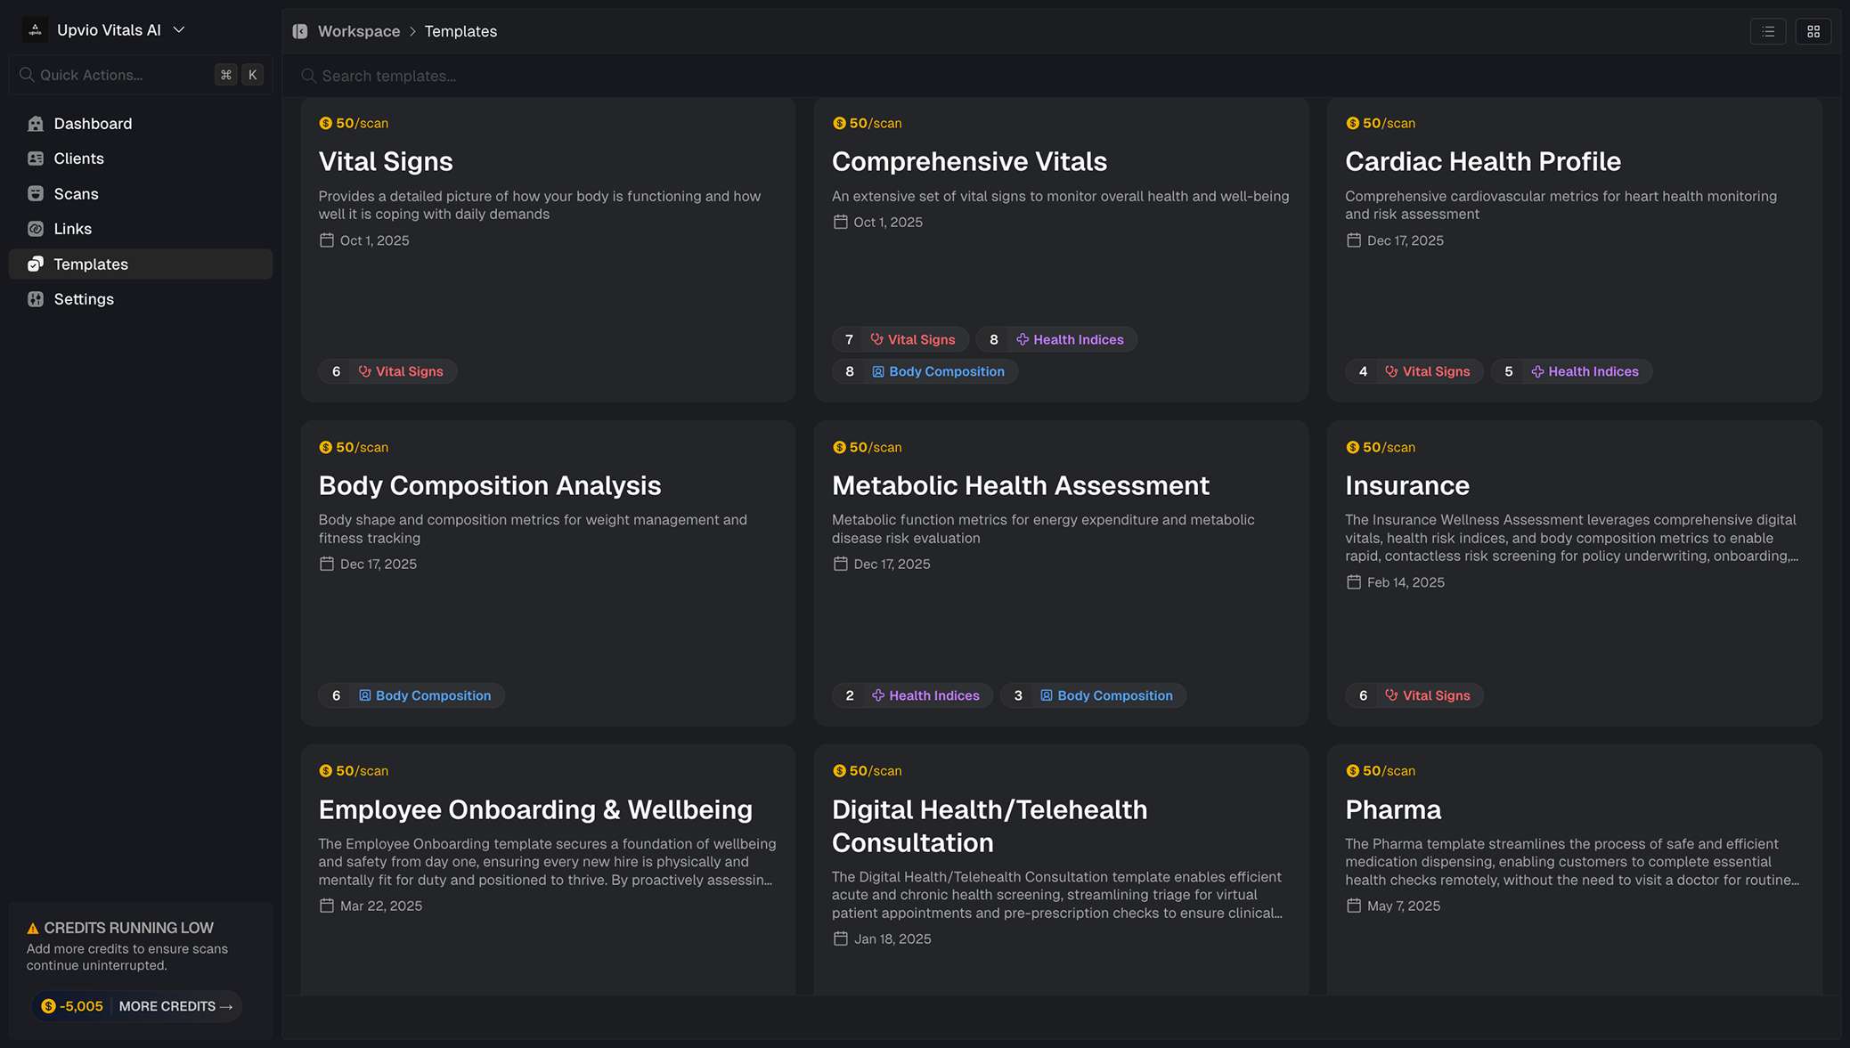Expand the Upvio Vitals AI workspace dropdown

(179, 30)
